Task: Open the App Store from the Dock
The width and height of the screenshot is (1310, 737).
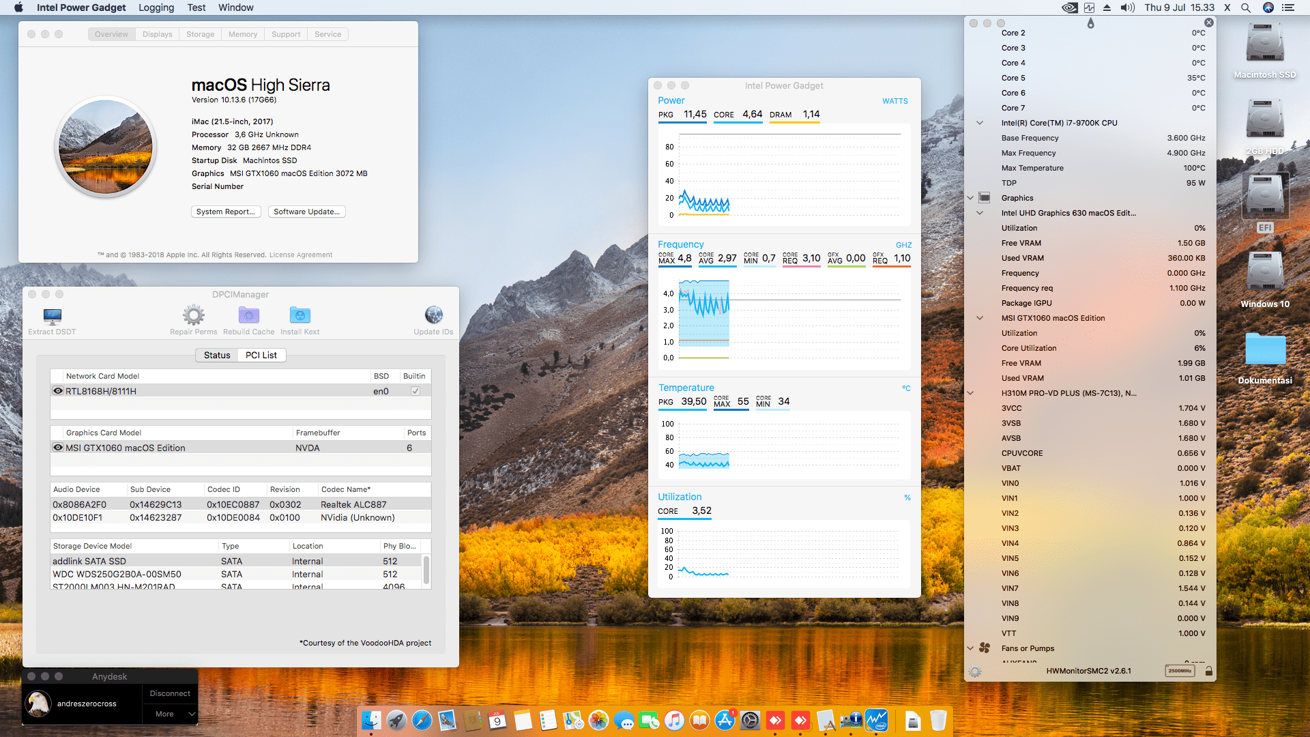Action: click(x=725, y=721)
